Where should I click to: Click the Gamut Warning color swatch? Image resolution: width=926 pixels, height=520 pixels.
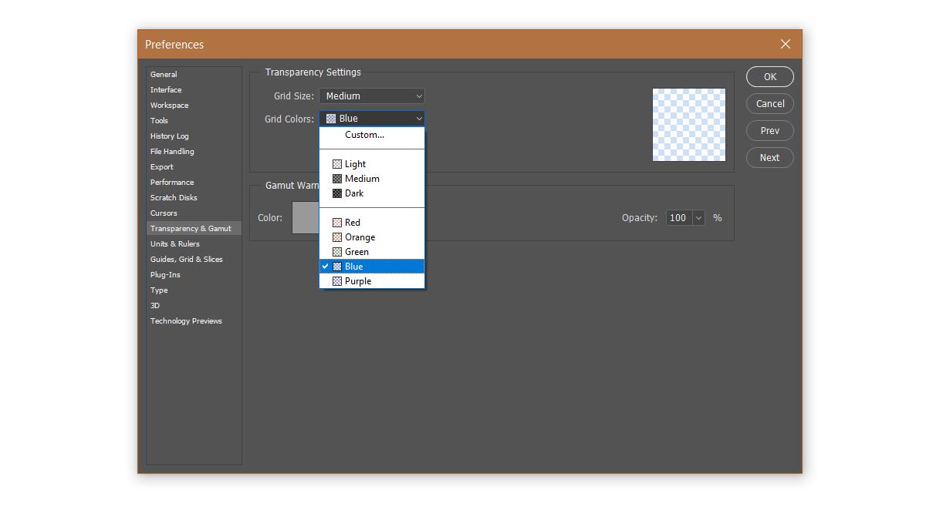(306, 217)
